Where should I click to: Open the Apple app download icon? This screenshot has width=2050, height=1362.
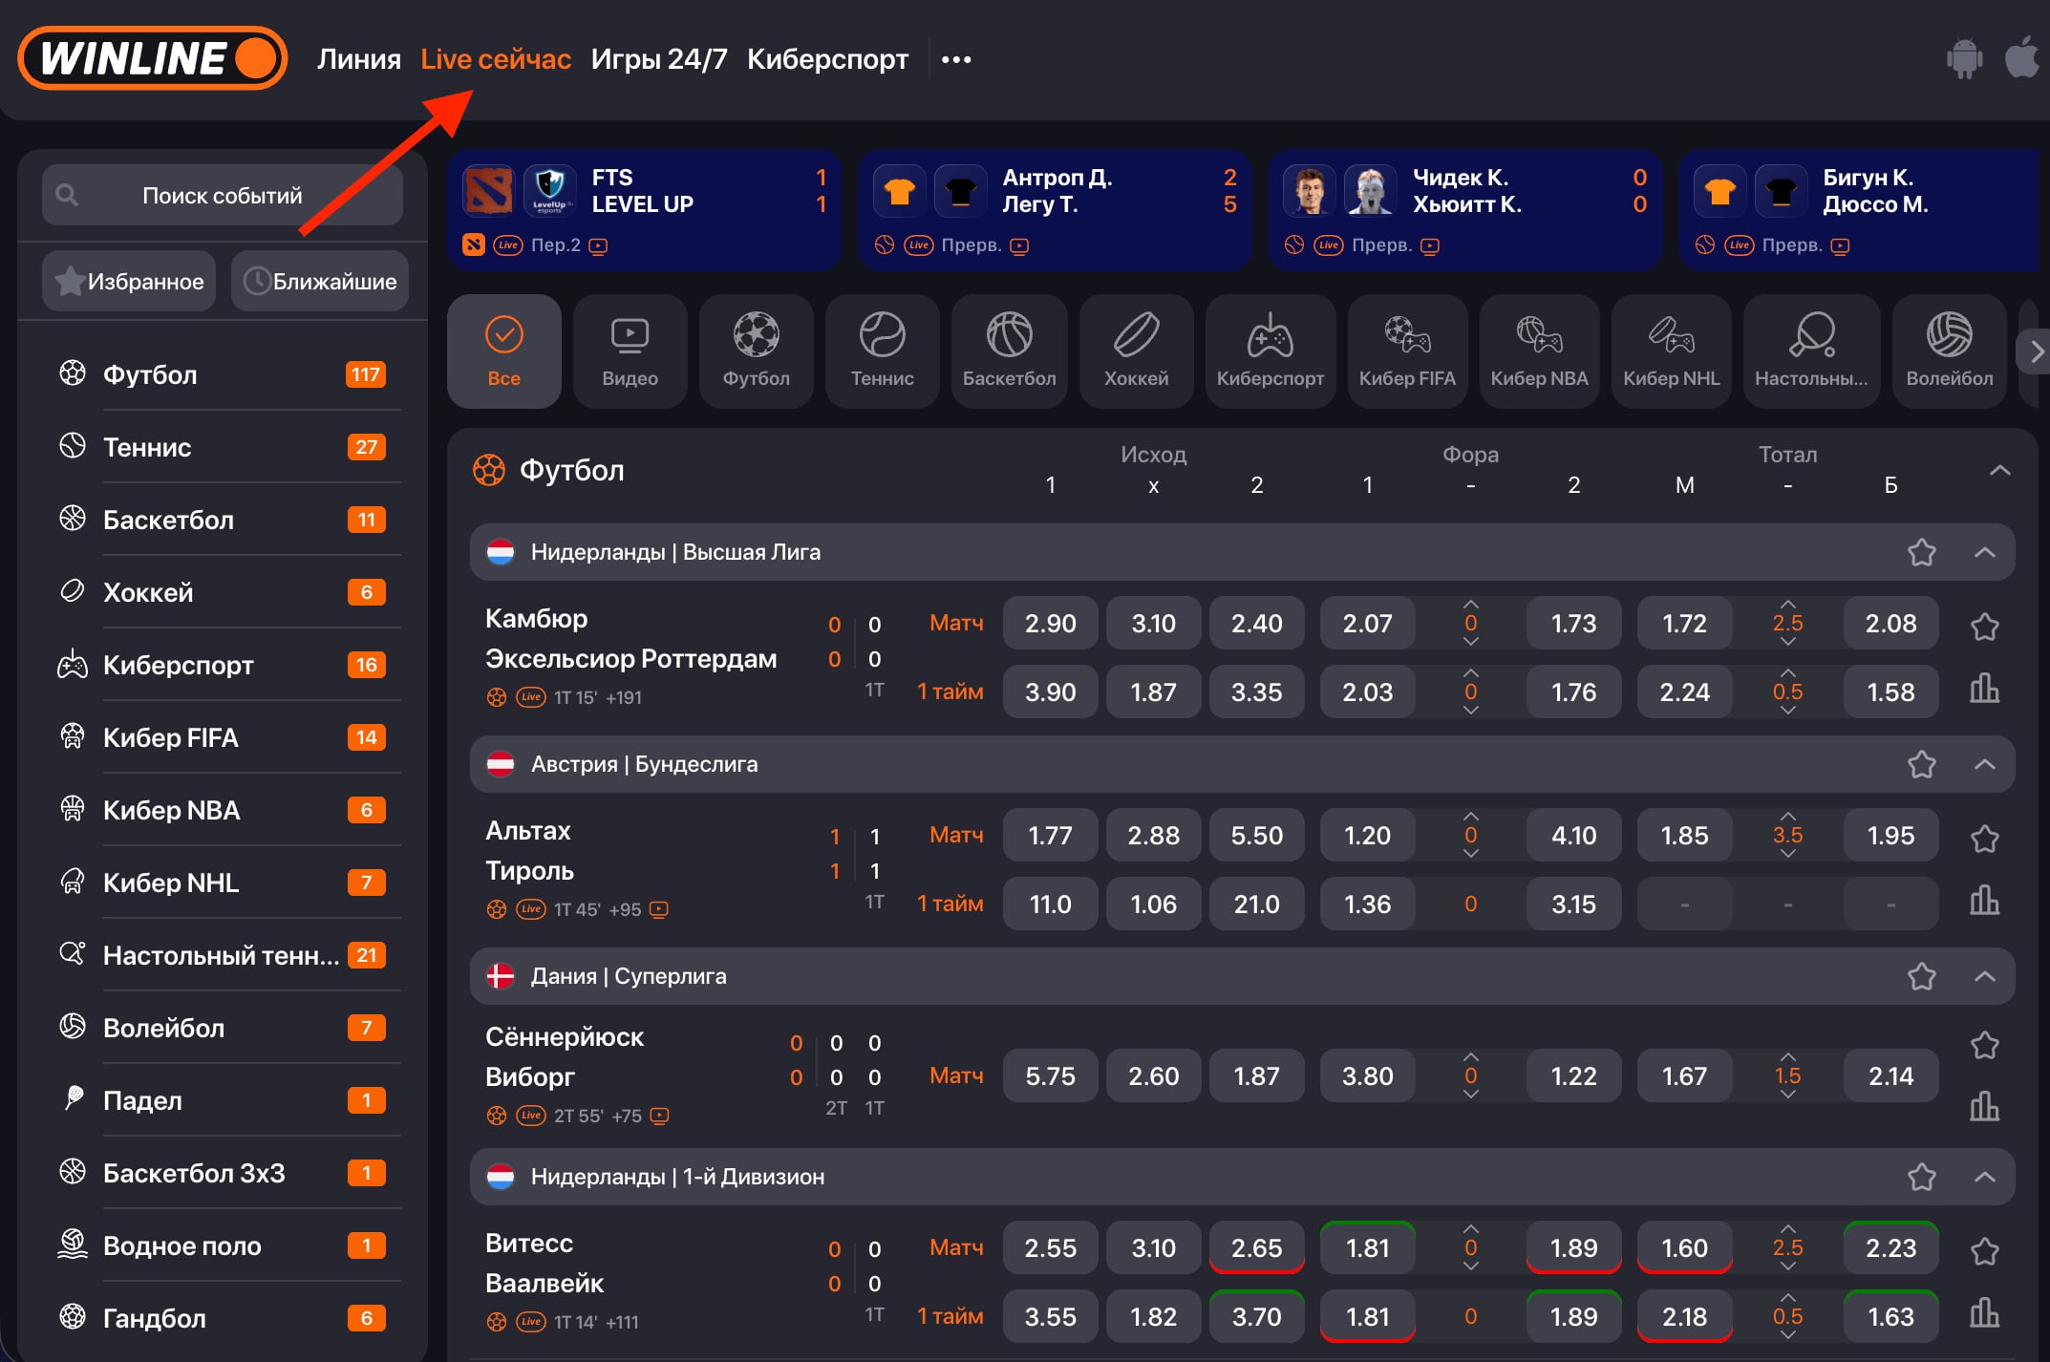coord(2021,57)
